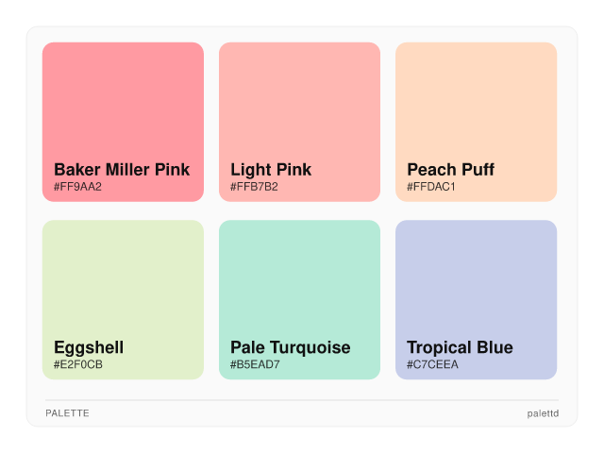
Task: Click the "Tropical Blue" title
Action: [x=460, y=347]
